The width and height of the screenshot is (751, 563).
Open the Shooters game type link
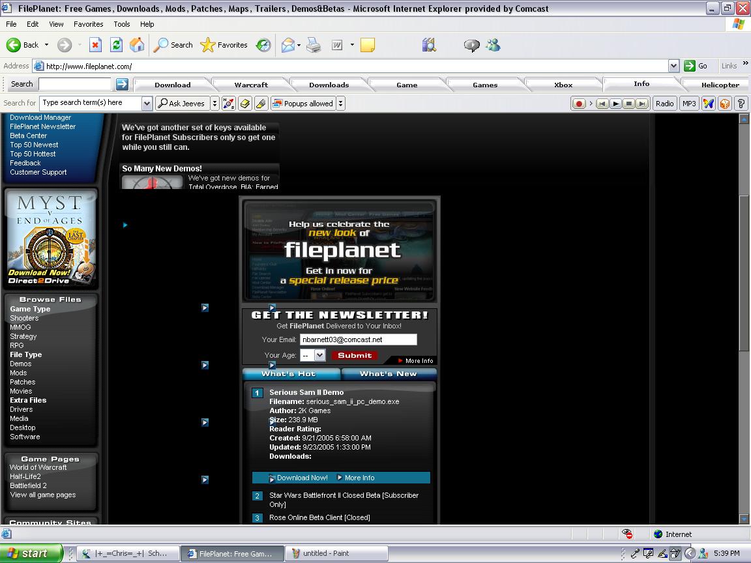point(24,318)
